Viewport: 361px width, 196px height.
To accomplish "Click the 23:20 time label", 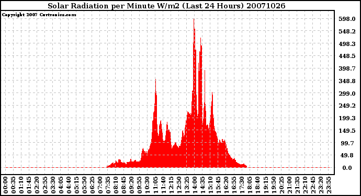I will coord(321,185).
